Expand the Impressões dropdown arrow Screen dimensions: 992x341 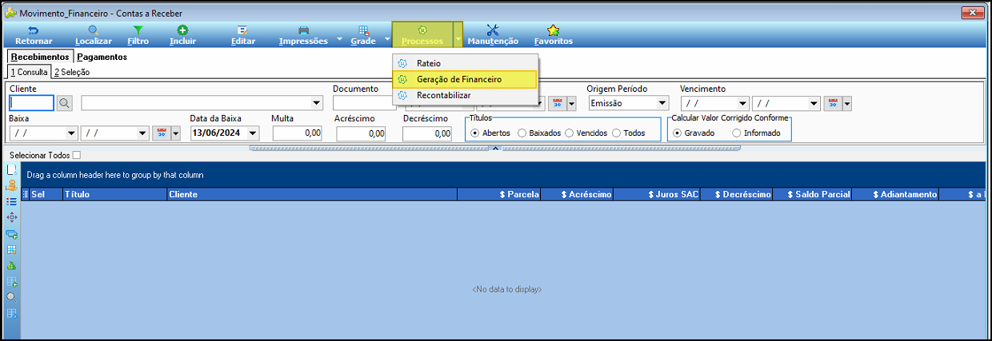click(338, 38)
